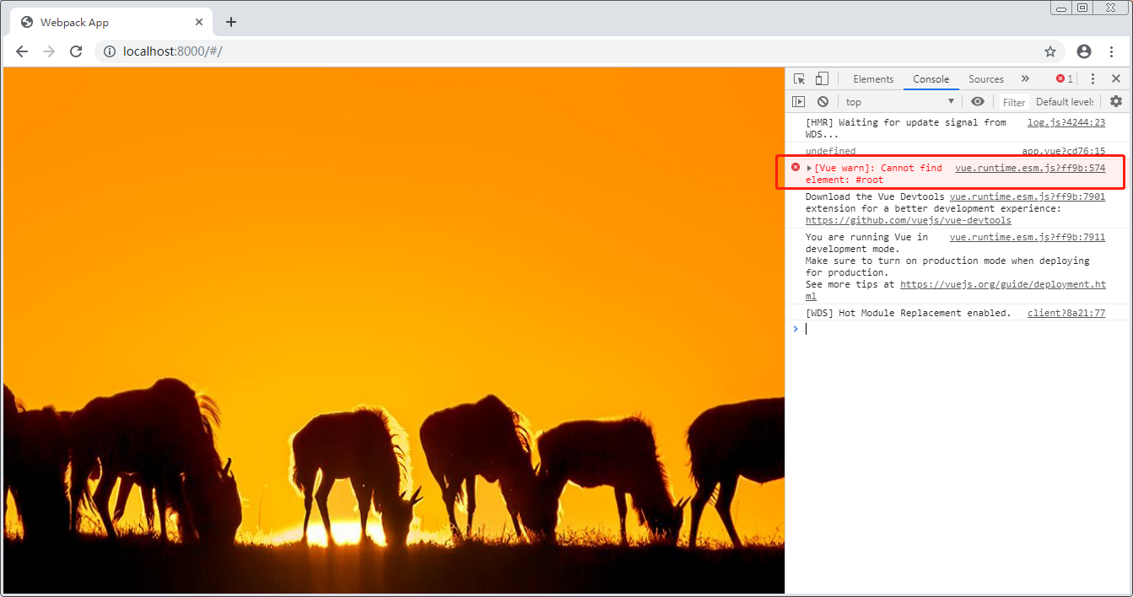Open a new tab with plus button
This screenshot has height=597, width=1133.
click(x=231, y=22)
